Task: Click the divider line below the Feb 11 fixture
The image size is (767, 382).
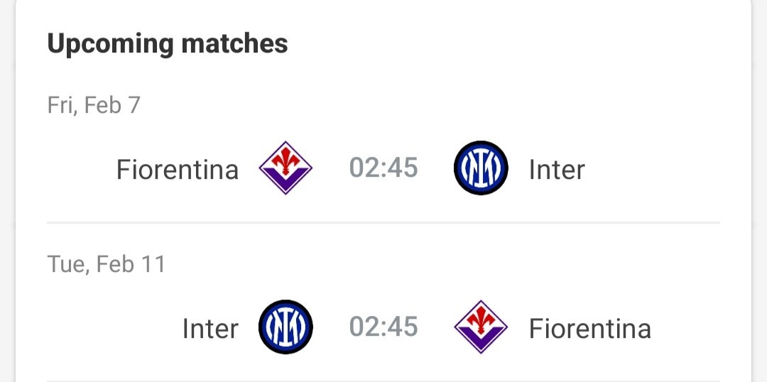Action: pyautogui.click(x=383, y=381)
